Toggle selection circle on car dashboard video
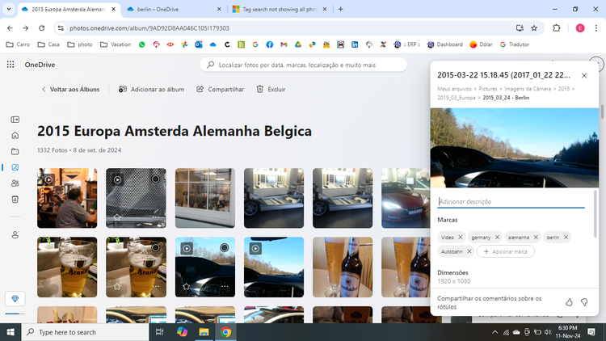The height and width of the screenshot is (341, 606). tap(224, 248)
